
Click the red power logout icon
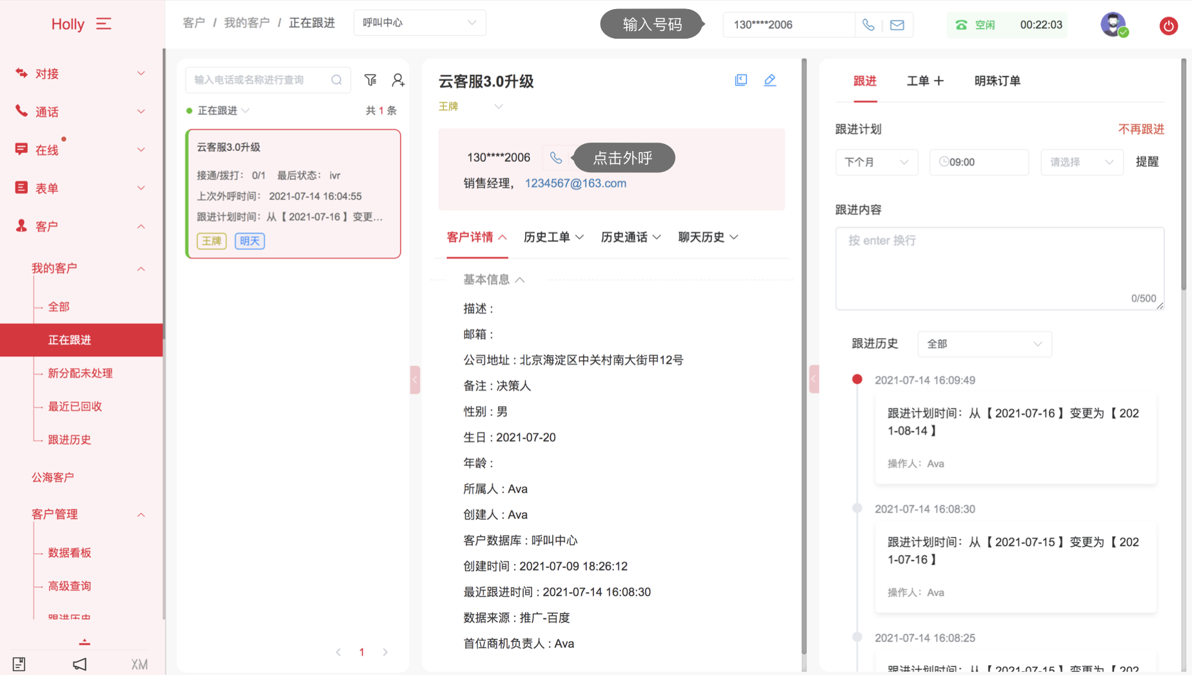tap(1168, 26)
